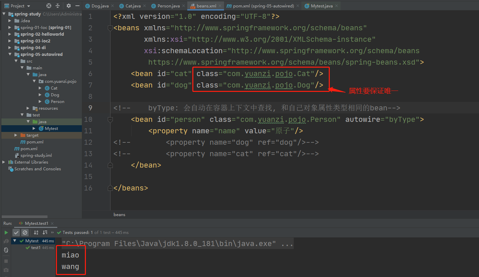The height and width of the screenshot is (277, 479).
Task: Expand the resources folder
Action: pos(28,108)
